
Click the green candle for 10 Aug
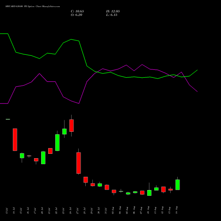pyautogui.click(x=149, y=193)
